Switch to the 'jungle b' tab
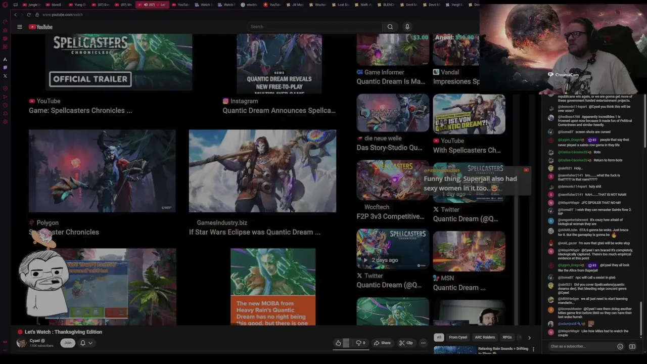Screen dimensions: 647x364 31,5
